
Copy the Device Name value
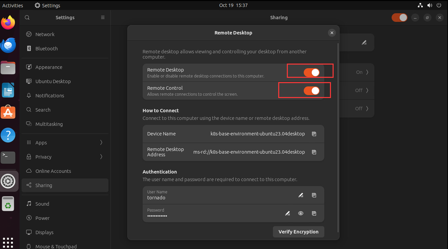click(314, 134)
